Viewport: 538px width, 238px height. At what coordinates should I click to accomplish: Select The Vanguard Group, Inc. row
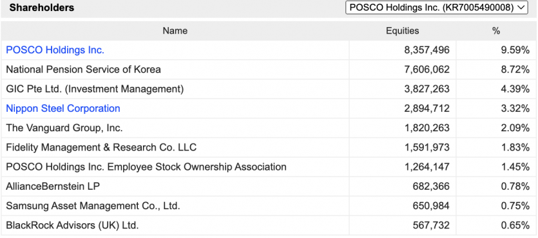pyautogui.click(x=269, y=128)
